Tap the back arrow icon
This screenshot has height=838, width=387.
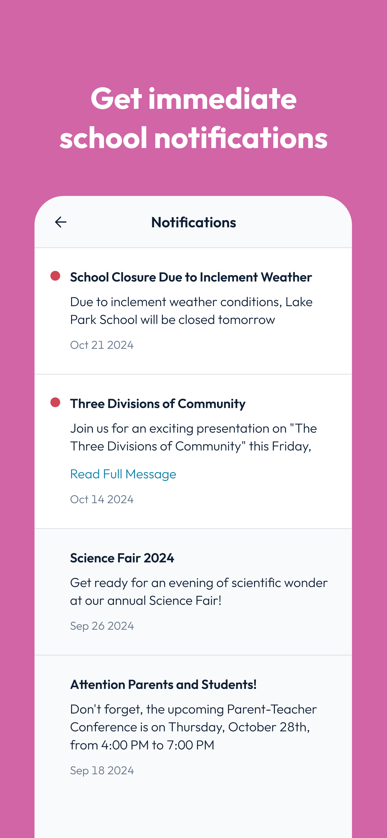61,222
